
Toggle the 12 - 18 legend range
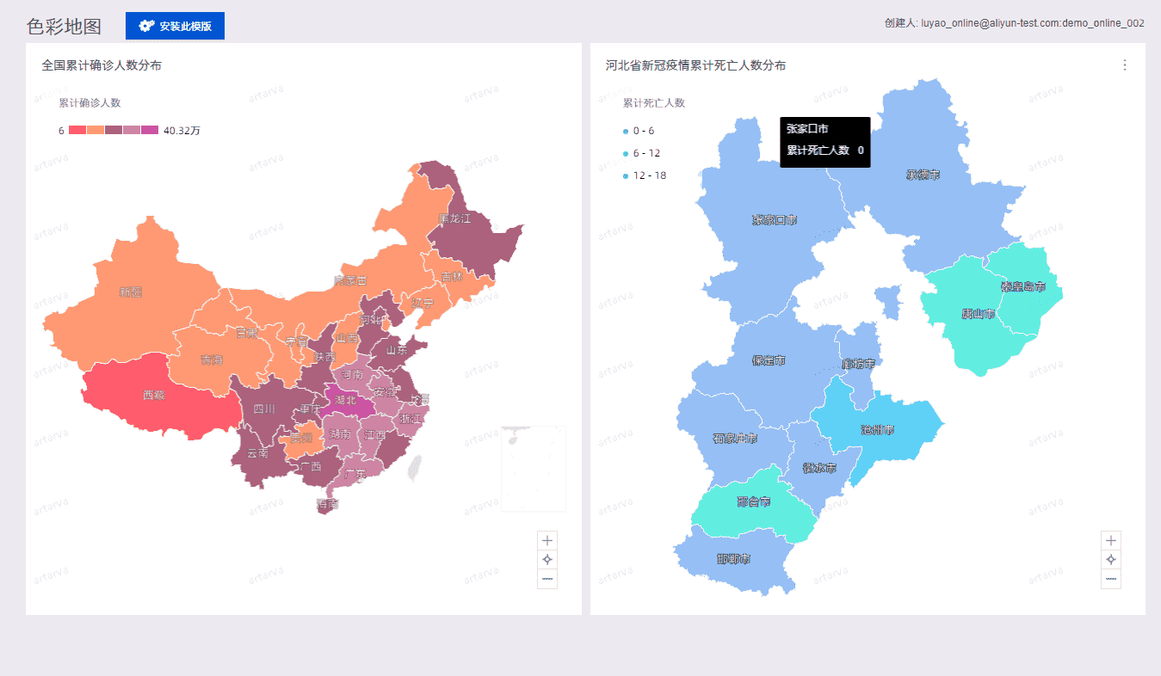pyautogui.click(x=644, y=175)
